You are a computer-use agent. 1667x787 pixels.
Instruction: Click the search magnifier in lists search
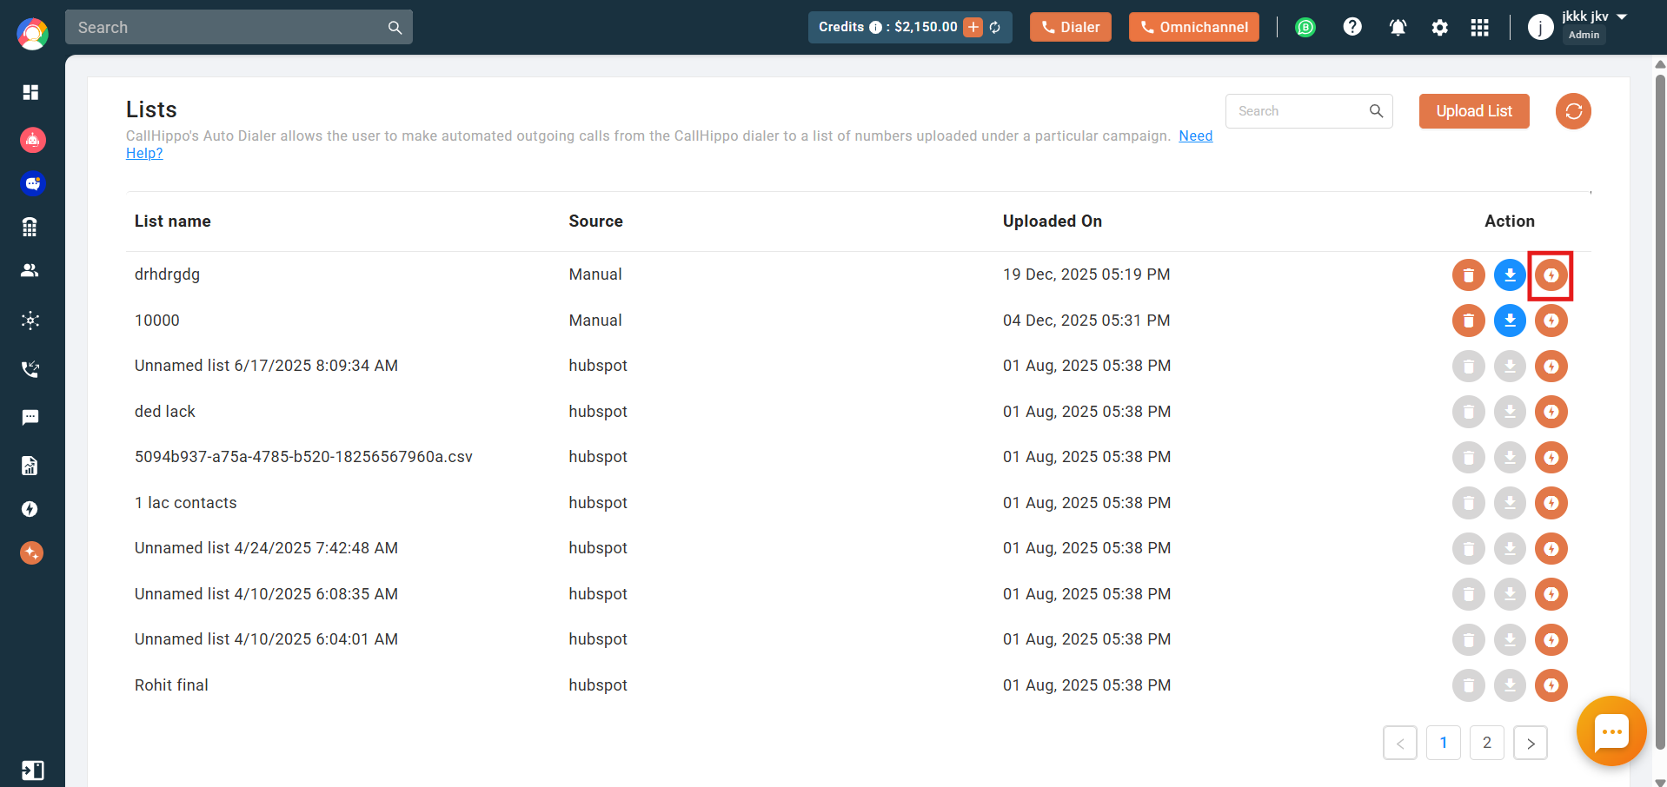1376,111
